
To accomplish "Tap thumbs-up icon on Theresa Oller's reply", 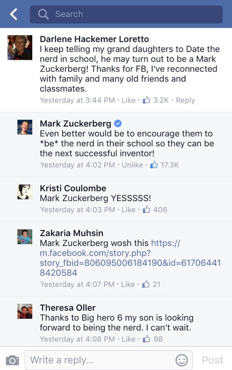I will 147,339.
